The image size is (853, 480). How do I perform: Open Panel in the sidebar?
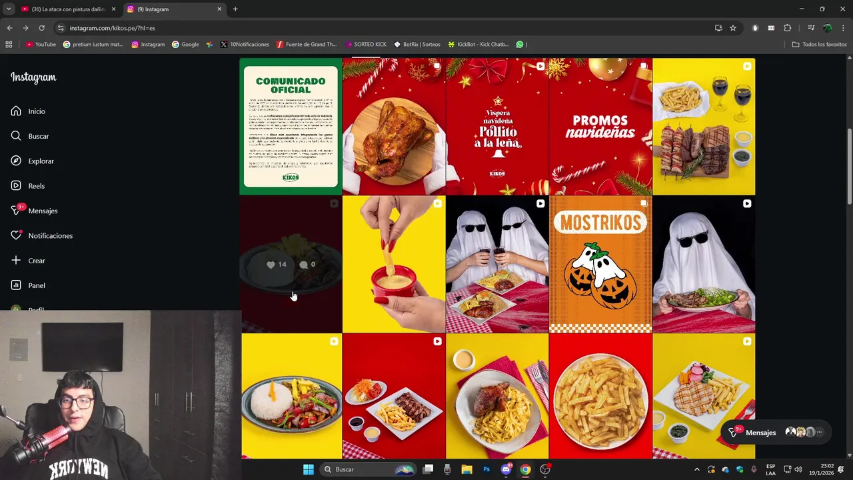point(28,285)
